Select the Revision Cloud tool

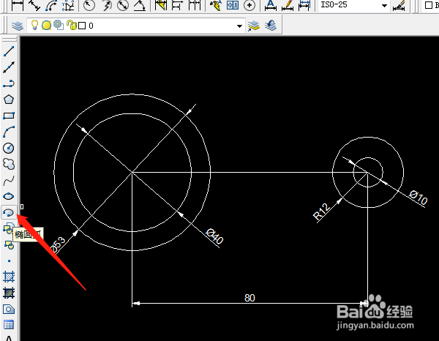pyautogui.click(x=9, y=165)
